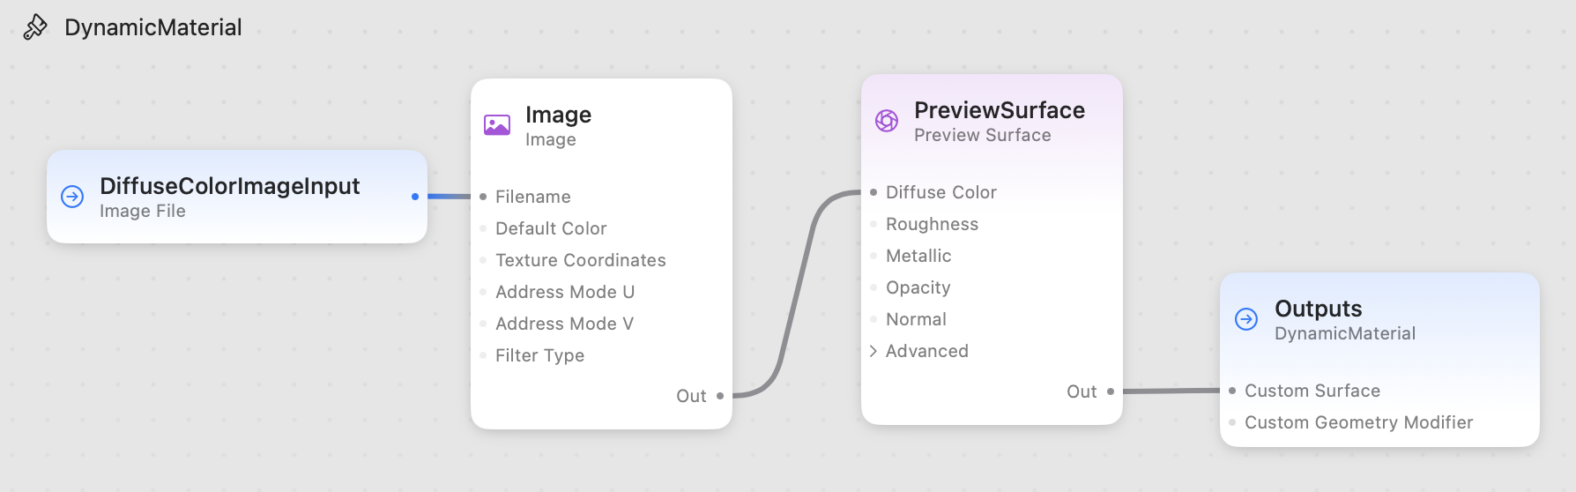Click the Custom Geometry Modifier input

click(1358, 422)
